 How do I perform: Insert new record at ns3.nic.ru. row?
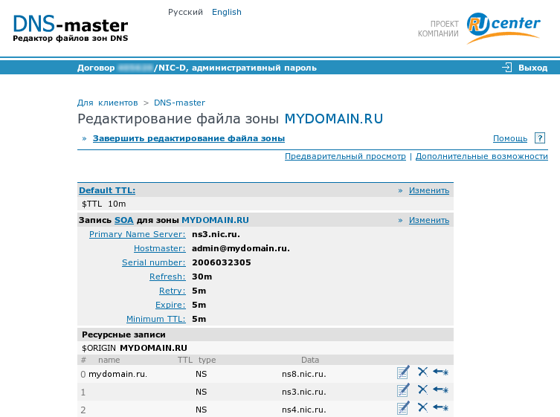point(441,390)
